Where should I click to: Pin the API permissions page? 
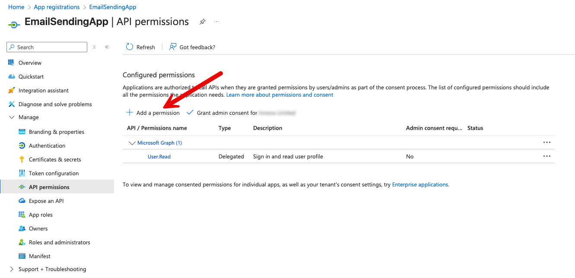point(202,21)
